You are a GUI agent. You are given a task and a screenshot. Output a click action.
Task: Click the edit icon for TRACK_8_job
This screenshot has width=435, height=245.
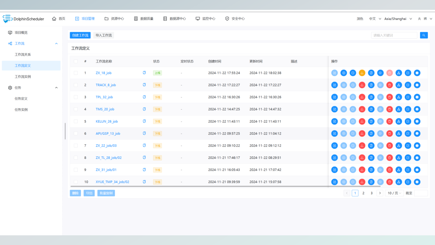[334, 85]
